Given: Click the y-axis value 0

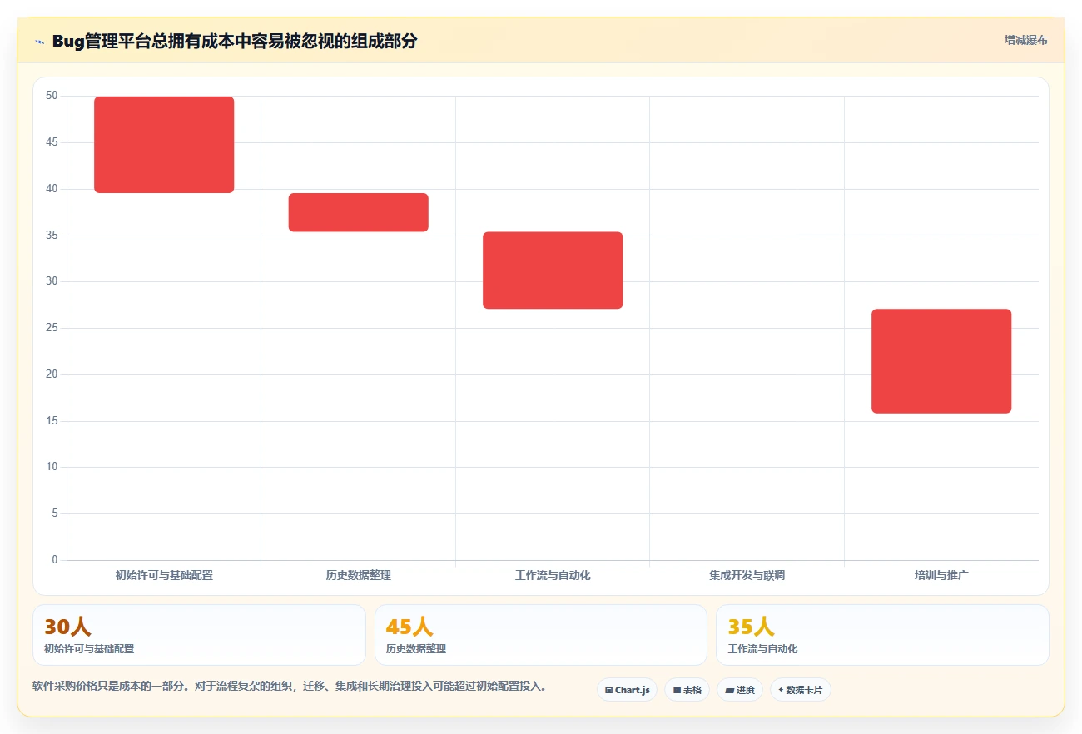Looking at the screenshot, I should (55, 560).
